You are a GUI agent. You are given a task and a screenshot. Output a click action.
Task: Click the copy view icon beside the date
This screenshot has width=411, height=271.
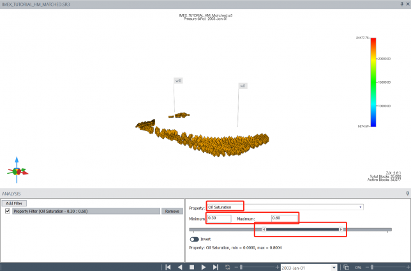click(x=347, y=267)
